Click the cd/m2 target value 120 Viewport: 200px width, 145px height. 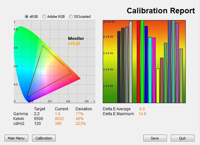[x=37, y=124]
